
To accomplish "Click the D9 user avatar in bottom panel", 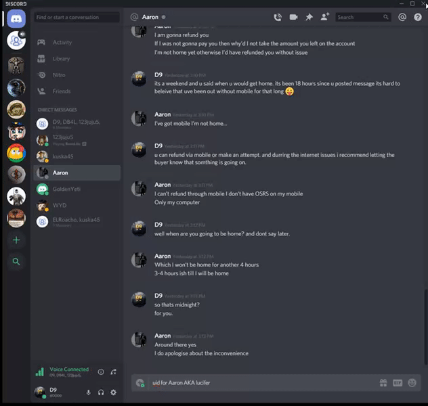I will coord(40,392).
